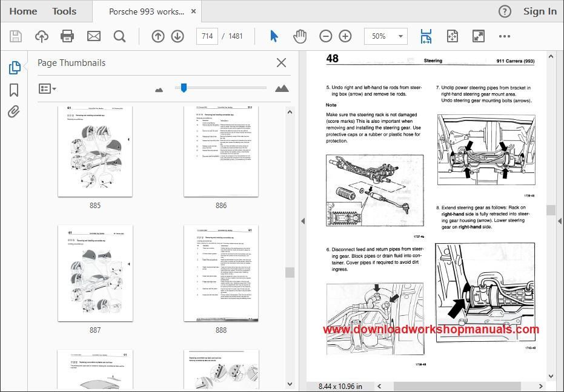The image size is (564, 392).
Task: Select the arrow selection tool
Action: [274, 36]
